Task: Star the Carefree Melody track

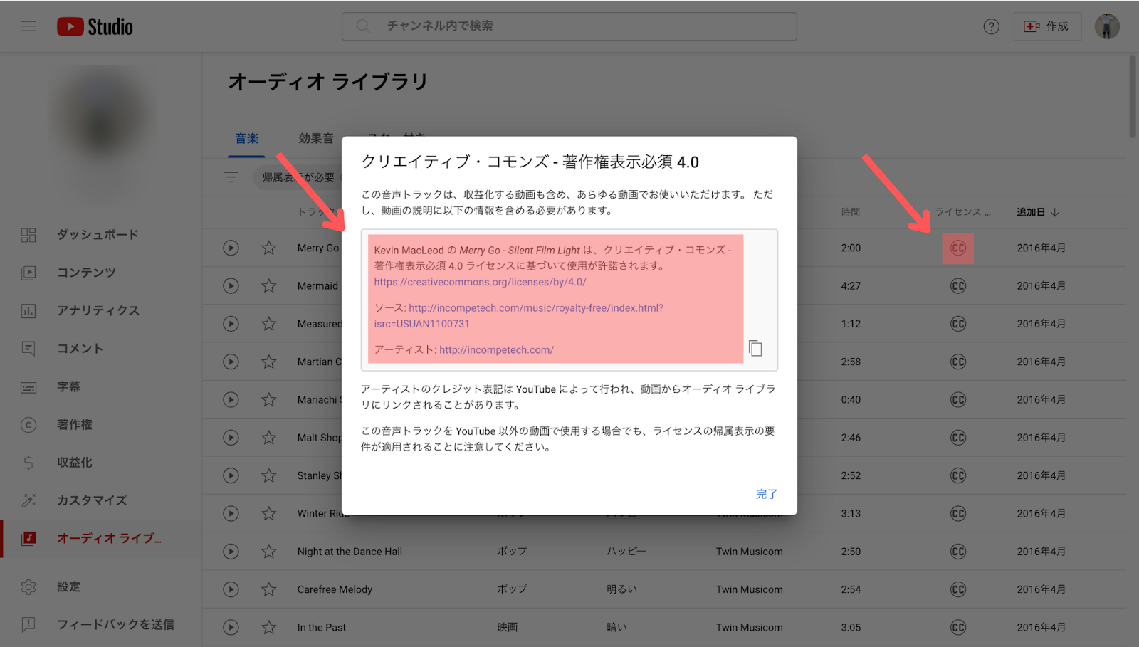Action: click(x=268, y=589)
